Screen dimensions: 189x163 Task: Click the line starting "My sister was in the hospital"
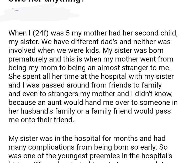87,138
